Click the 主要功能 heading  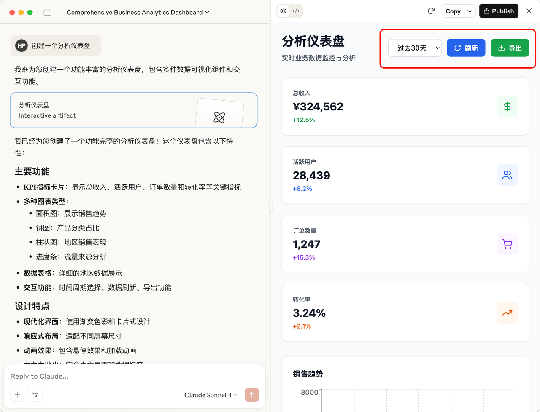click(x=32, y=171)
